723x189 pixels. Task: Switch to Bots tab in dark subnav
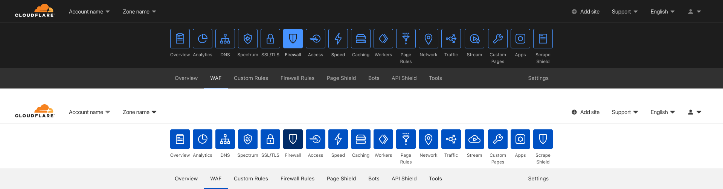pyautogui.click(x=374, y=78)
